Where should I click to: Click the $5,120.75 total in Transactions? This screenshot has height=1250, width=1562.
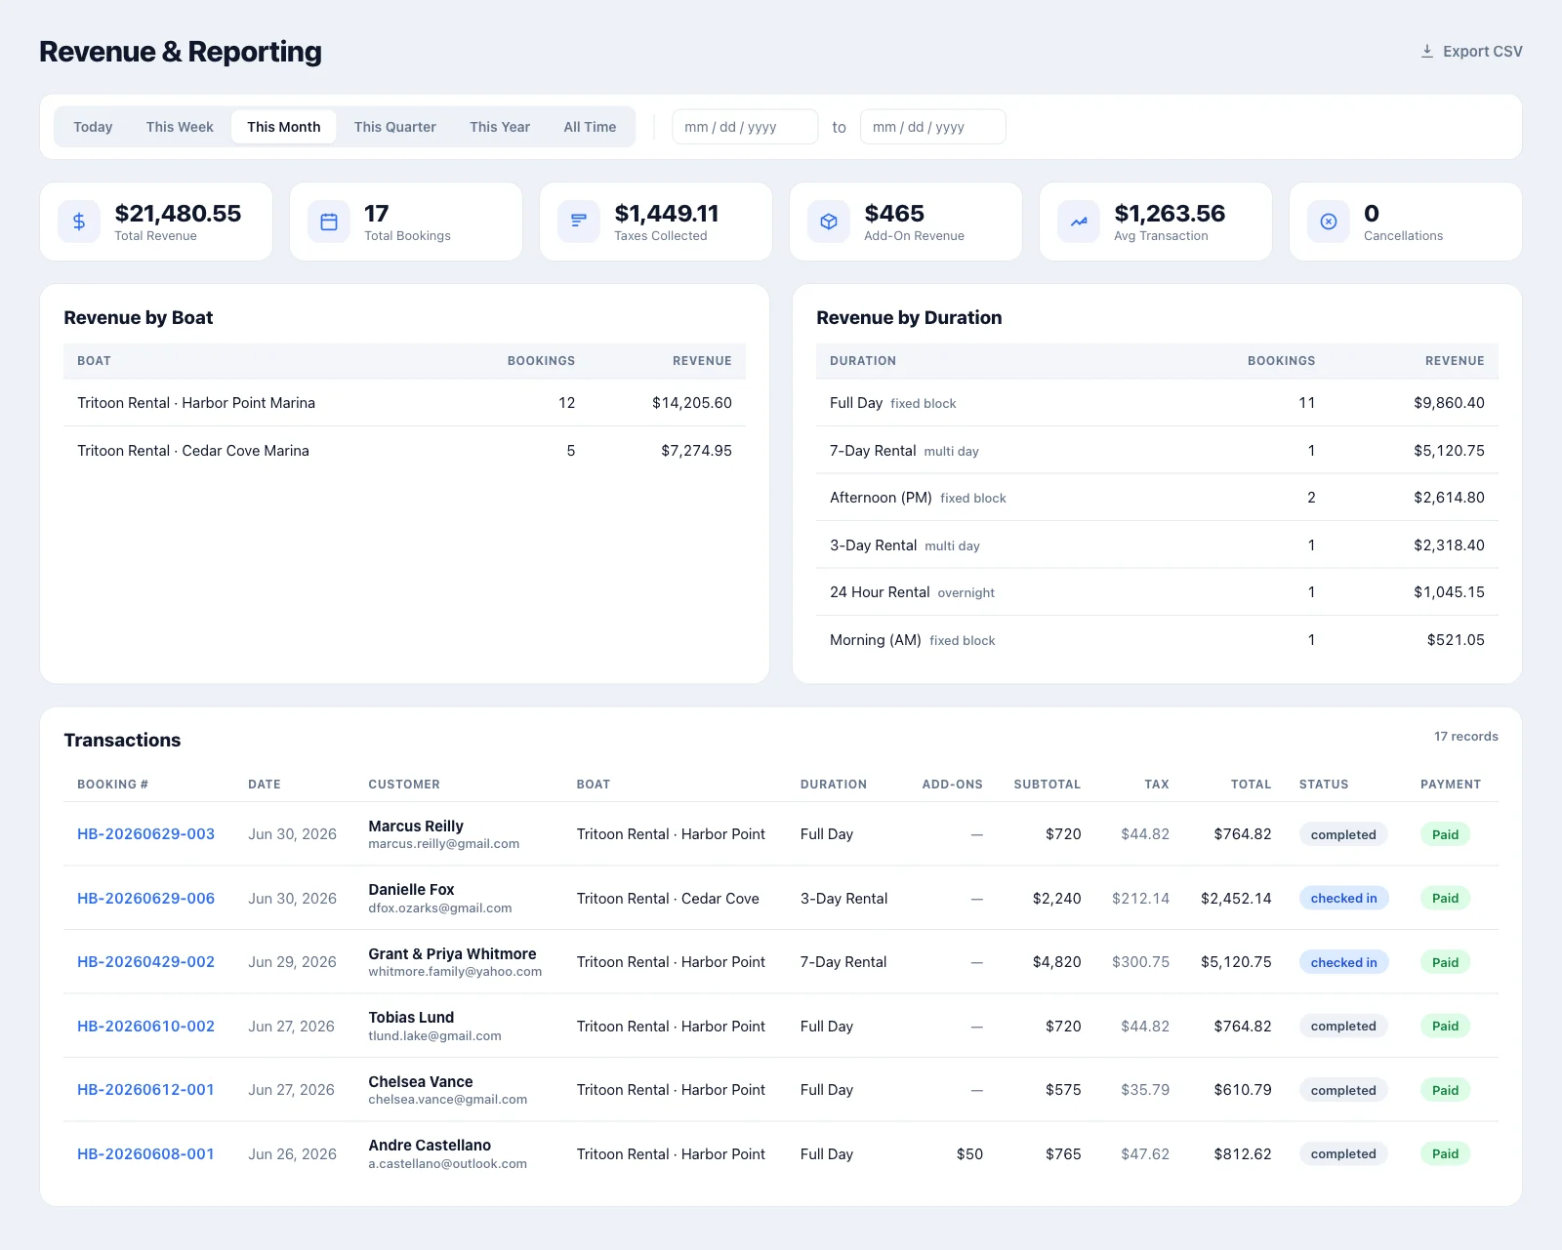click(1236, 962)
